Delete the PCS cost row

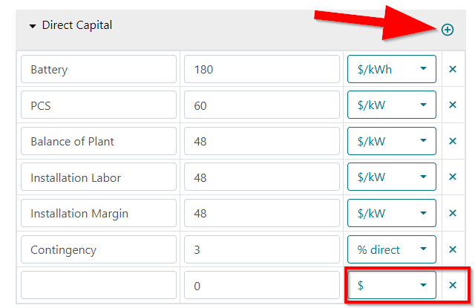point(453,105)
